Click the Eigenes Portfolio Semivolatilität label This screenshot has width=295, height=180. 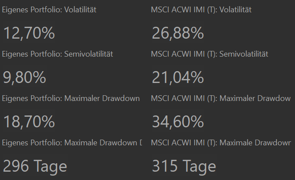58,54
